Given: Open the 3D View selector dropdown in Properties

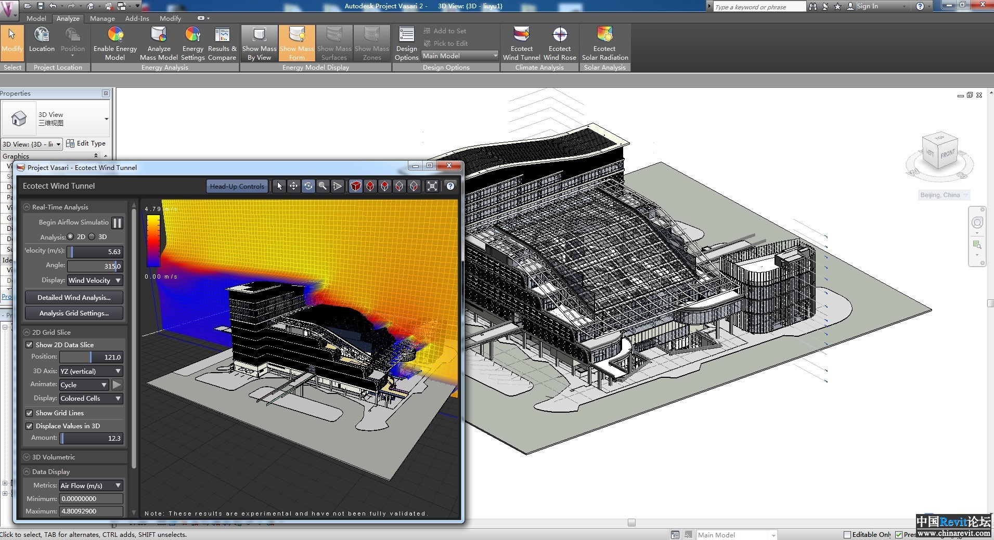Looking at the screenshot, I should point(32,144).
